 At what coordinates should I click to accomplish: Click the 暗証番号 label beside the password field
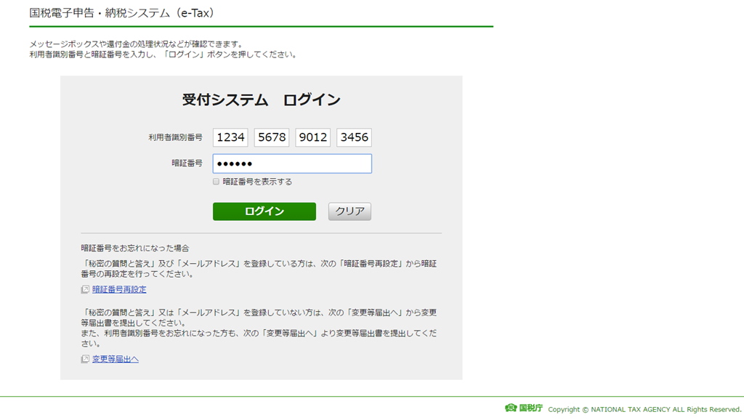pos(187,163)
